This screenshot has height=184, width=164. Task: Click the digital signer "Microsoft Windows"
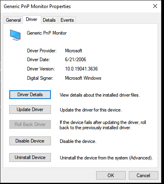[83, 78]
